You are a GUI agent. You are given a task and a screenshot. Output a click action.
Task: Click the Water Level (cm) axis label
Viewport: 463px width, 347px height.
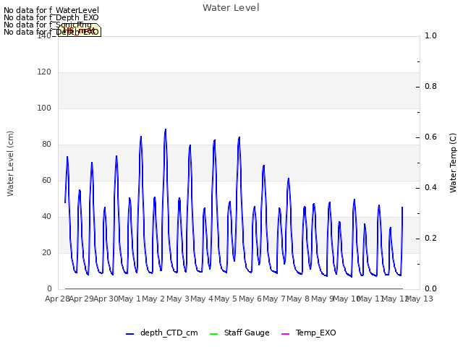point(10,164)
